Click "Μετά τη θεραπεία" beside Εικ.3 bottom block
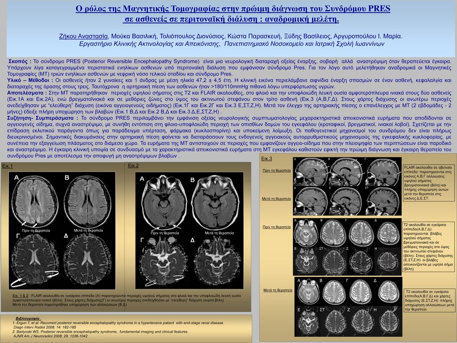The width and height of the screenshot is (457, 343). pos(278,290)
